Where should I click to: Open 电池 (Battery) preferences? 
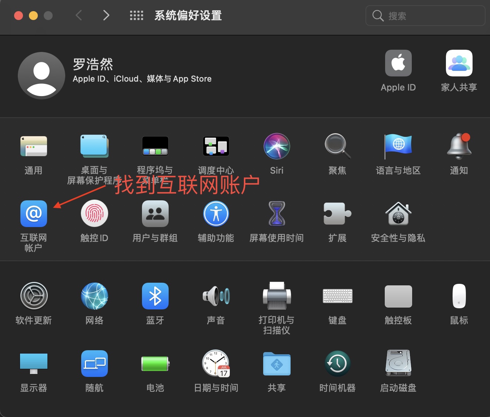coord(155,364)
